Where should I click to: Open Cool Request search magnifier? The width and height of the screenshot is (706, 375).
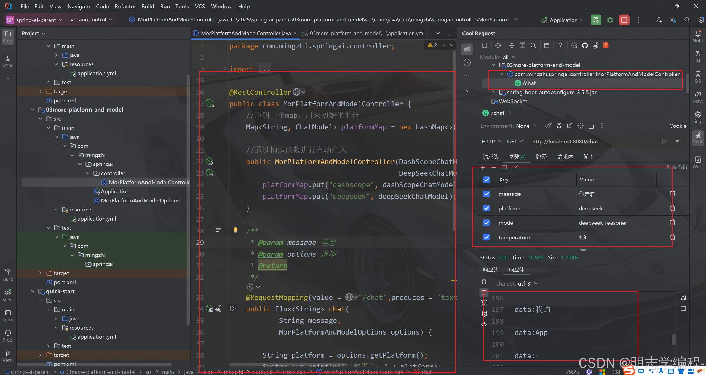tap(533, 45)
